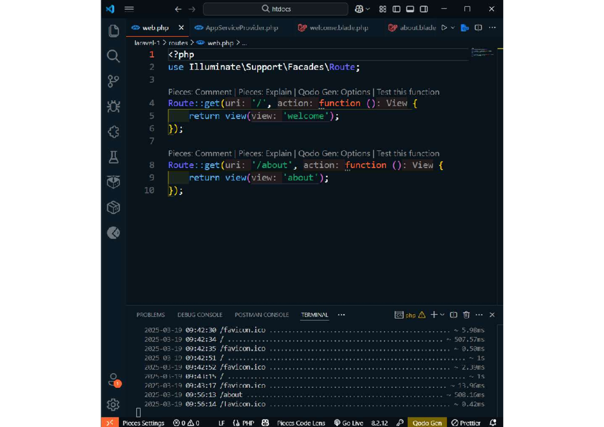The width and height of the screenshot is (604, 427).
Task: Toggle the split editor layout button
Action: point(478,28)
